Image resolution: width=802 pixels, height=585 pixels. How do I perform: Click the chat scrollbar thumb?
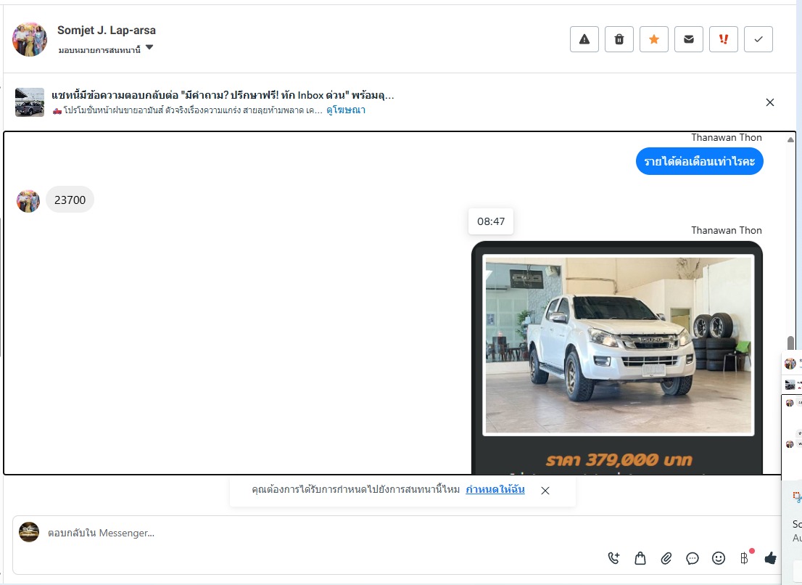click(790, 343)
